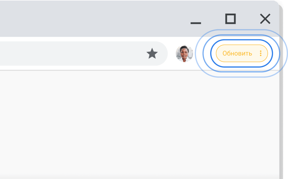The height and width of the screenshot is (179, 288).
Task: Click the yellow update pill's left edge
Action: tap(218, 54)
